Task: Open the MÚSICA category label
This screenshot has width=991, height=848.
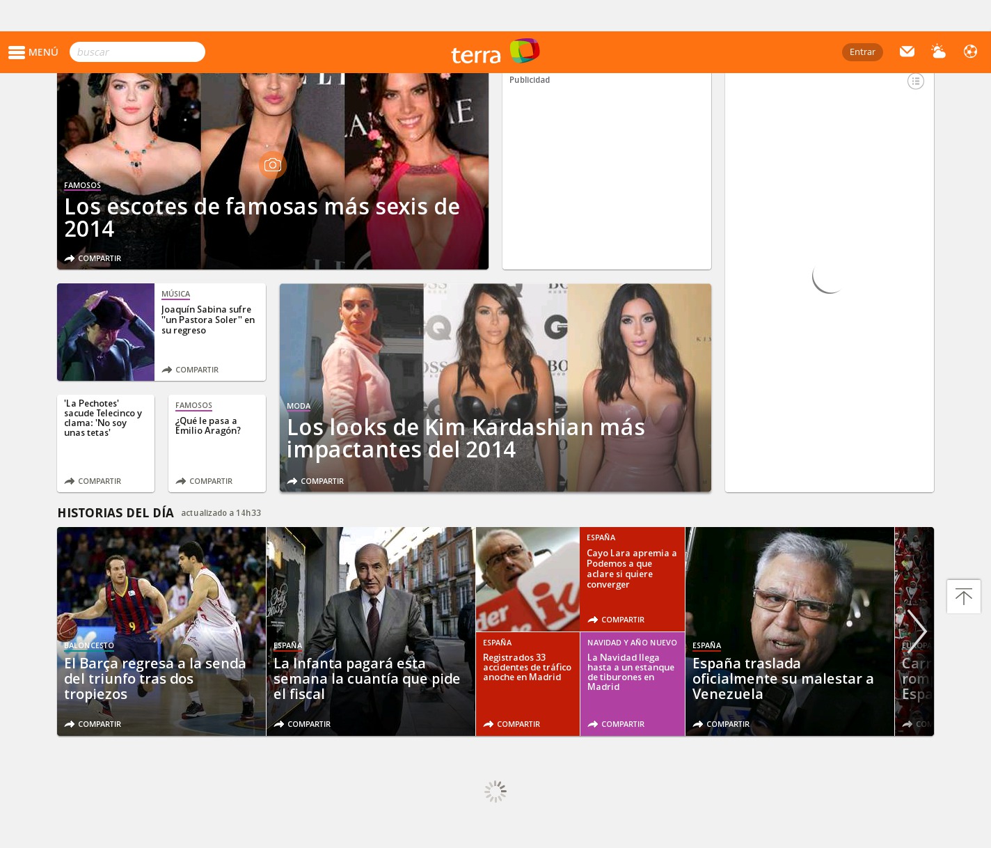Action: point(175,294)
